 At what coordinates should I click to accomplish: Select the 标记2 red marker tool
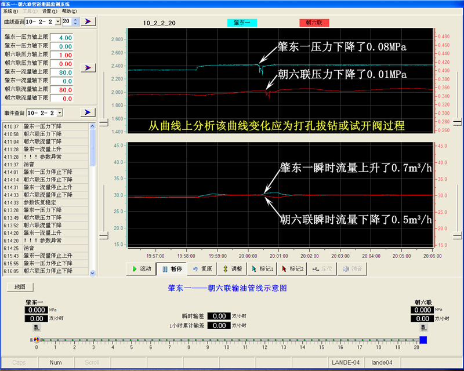pyautogui.click(x=292, y=269)
